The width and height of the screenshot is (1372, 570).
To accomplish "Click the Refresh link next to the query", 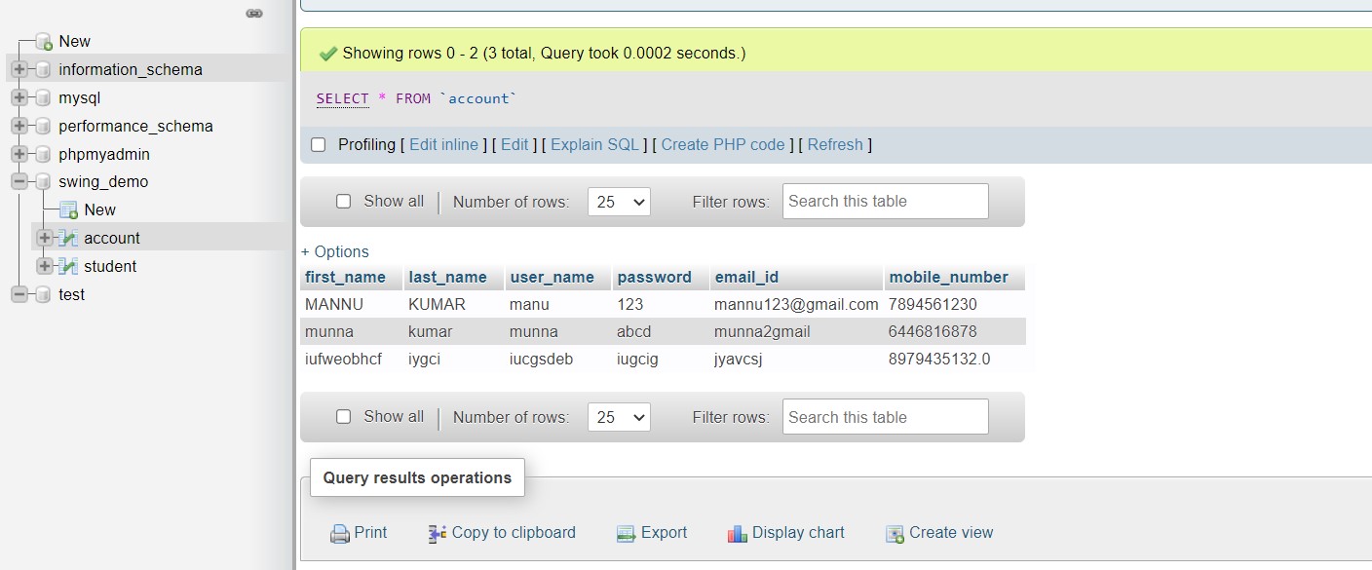I will (835, 144).
